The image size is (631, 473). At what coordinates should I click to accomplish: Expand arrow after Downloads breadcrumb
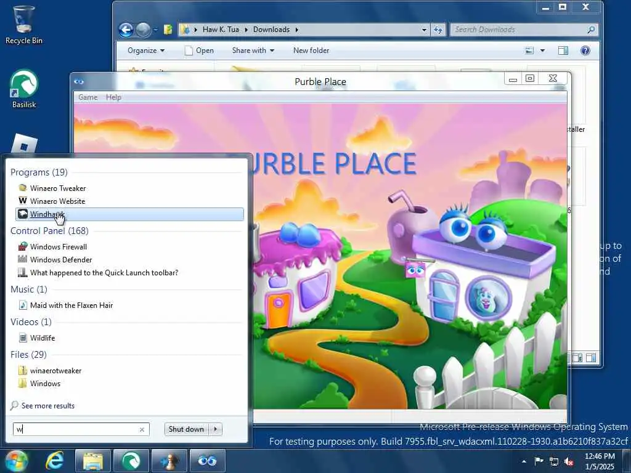tap(297, 30)
